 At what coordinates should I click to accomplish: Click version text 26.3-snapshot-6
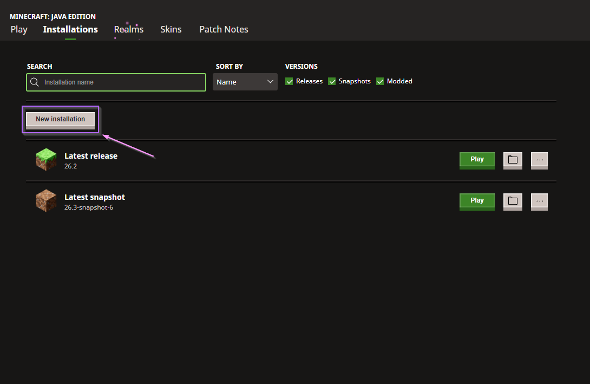88,207
